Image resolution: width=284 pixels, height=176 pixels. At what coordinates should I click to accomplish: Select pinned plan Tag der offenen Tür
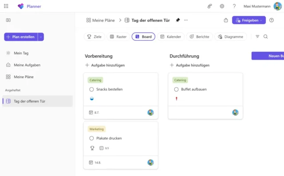pos(37,101)
